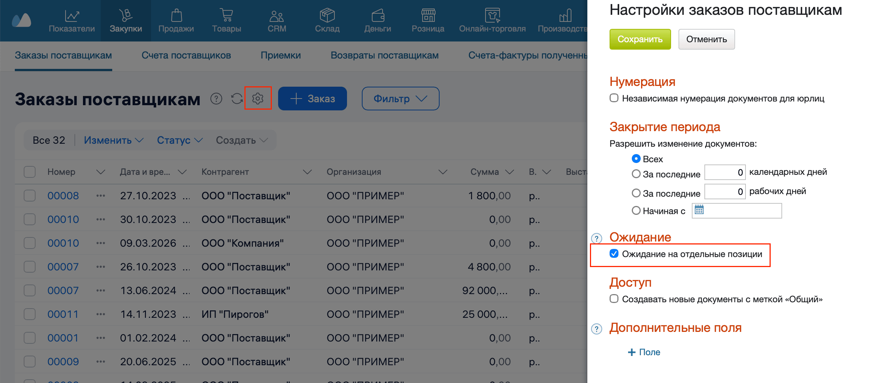Click the рабочих дней number input field
Viewport: 874px width, 383px height.
(724, 191)
